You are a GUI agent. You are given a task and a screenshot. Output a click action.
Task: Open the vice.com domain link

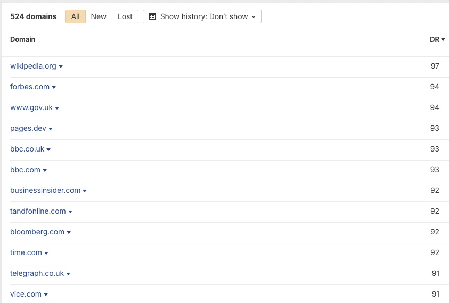coord(26,294)
